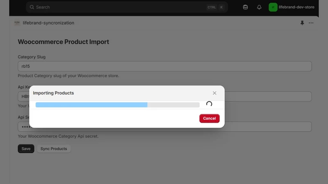
Task: Open the three-dot more actions menu
Action: pos(311,23)
